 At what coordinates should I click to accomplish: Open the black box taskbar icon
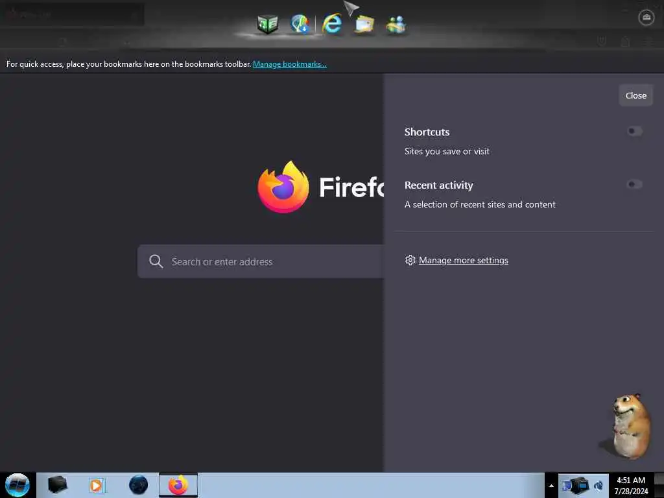pyautogui.click(x=57, y=485)
